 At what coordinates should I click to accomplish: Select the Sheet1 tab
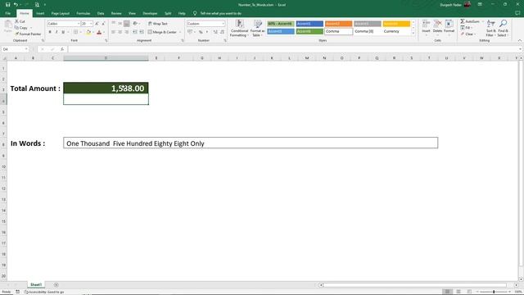pyautogui.click(x=36, y=284)
